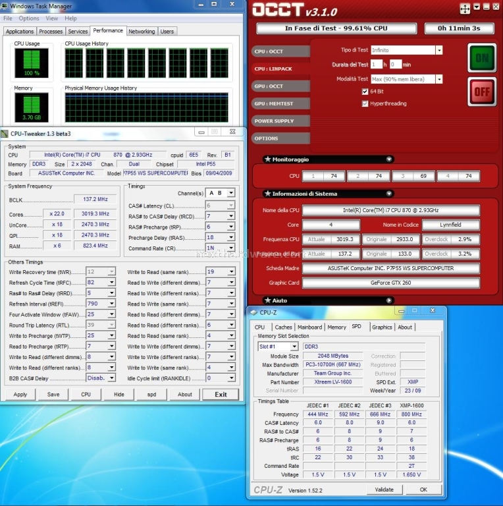Click the Physical Memory Usage History graph
503x506 pixels.
coord(146,107)
